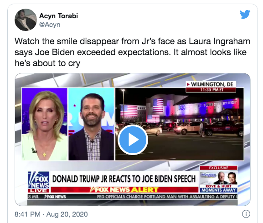
Task: Click the Wilmington parking lot footage
Action: pyautogui.click(x=180, y=124)
